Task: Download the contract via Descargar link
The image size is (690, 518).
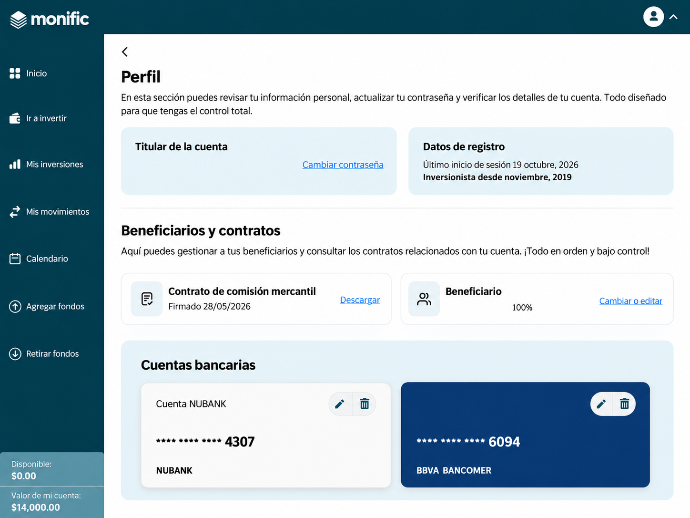Action: [360, 300]
